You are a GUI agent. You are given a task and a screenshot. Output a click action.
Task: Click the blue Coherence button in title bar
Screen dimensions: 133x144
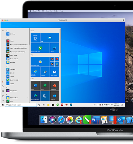click(8, 20)
